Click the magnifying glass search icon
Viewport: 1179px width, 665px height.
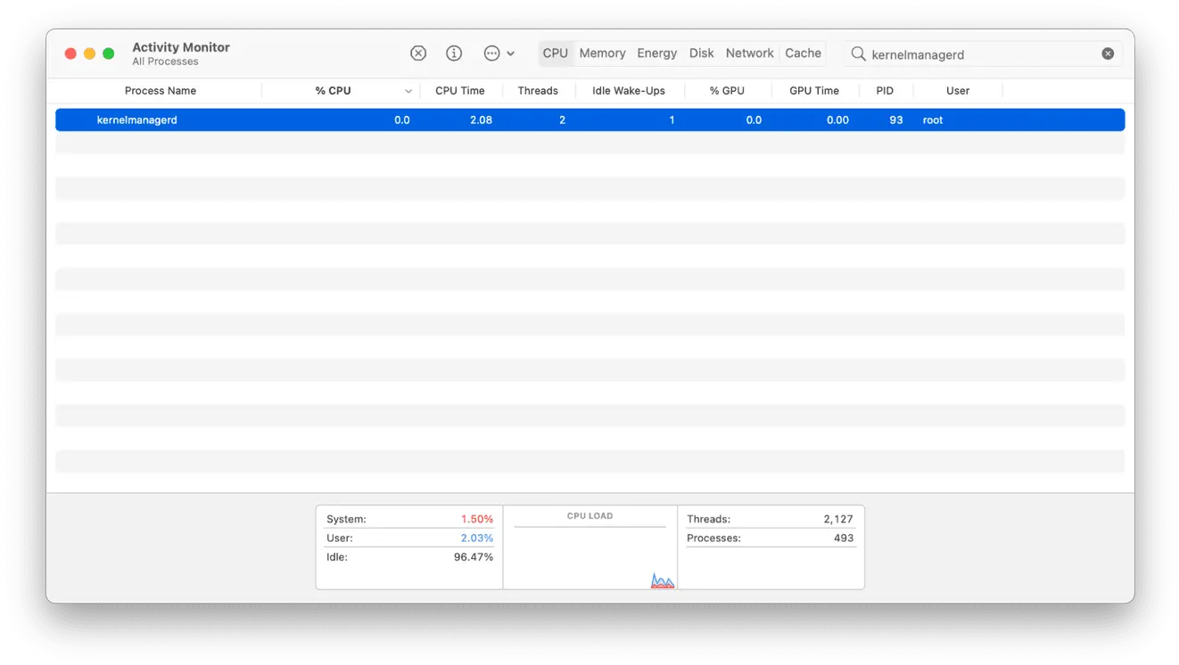click(x=858, y=53)
